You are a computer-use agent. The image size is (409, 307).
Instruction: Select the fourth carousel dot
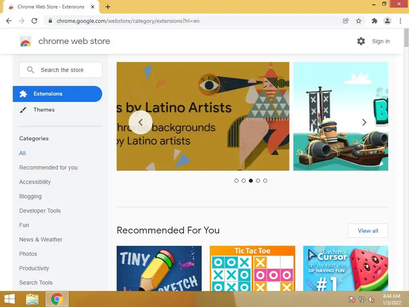coord(258,181)
